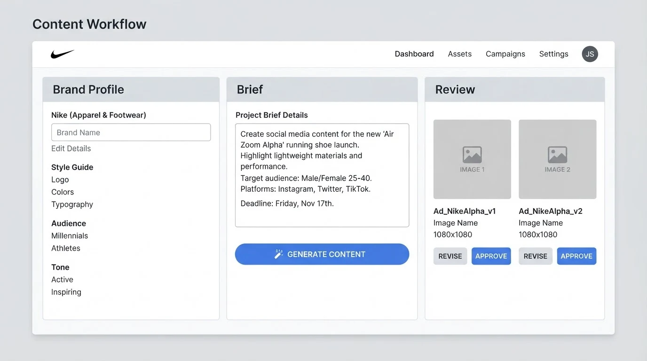
Task: Click the Style Guide heading
Action: [x=72, y=167]
